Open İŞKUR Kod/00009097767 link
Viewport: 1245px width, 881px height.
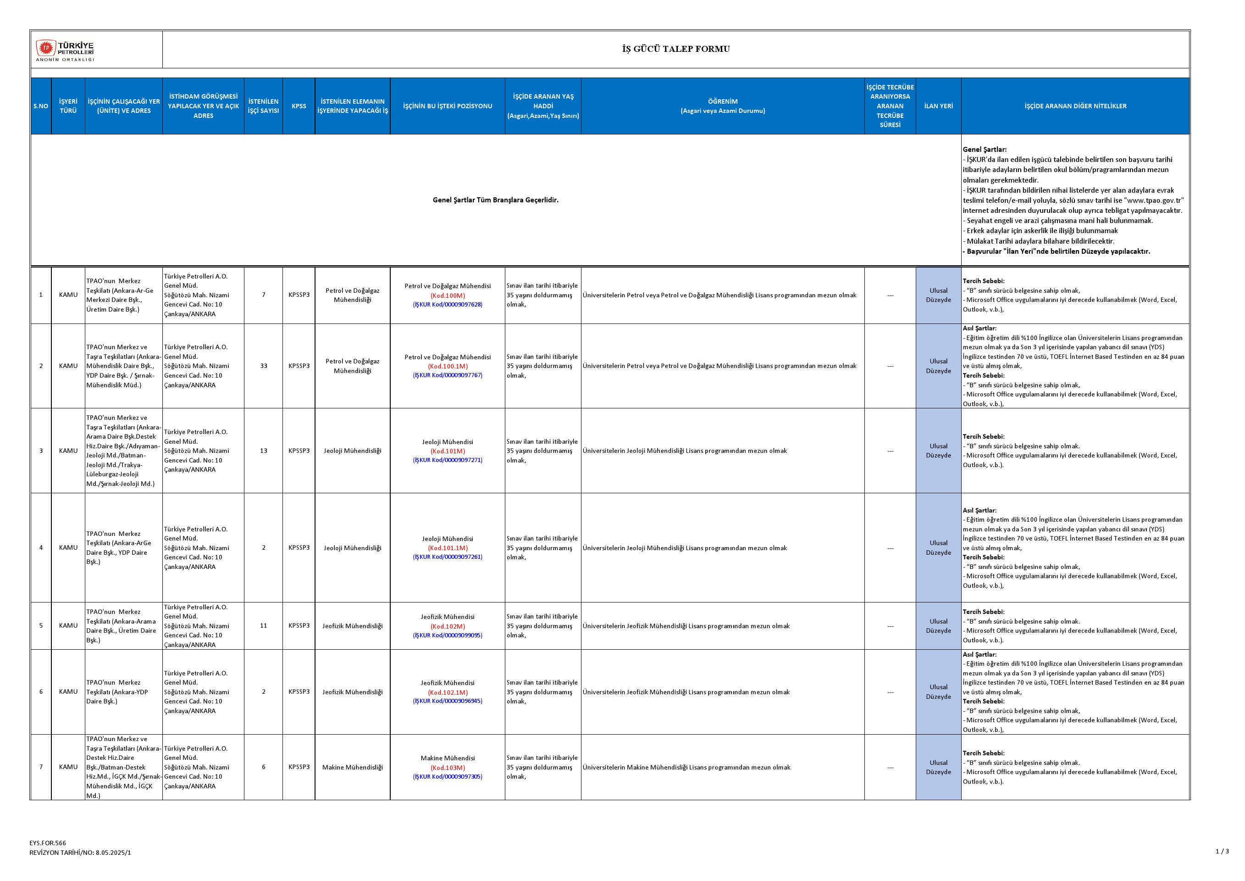point(448,375)
